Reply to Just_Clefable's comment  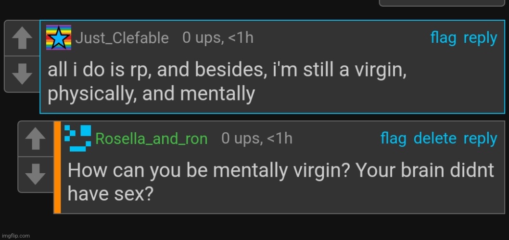[480, 38]
